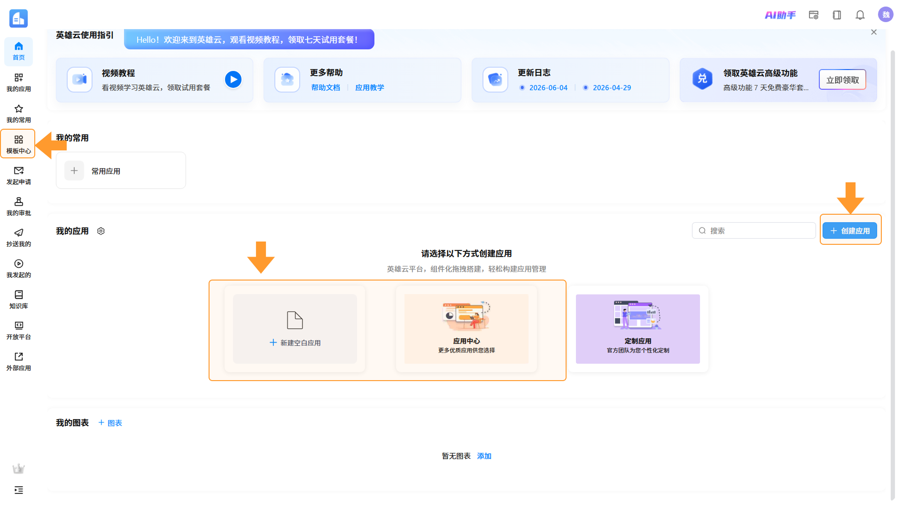The width and height of the screenshot is (902, 507).
Task: Click the 创建应用 button
Action: coord(849,231)
